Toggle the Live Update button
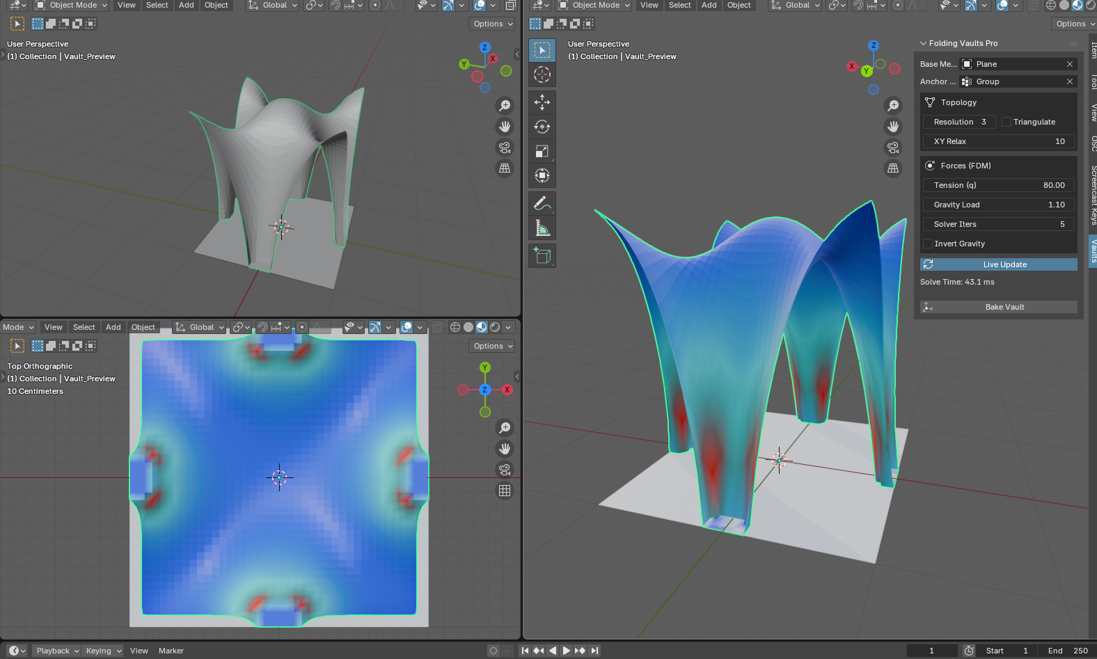 999,264
